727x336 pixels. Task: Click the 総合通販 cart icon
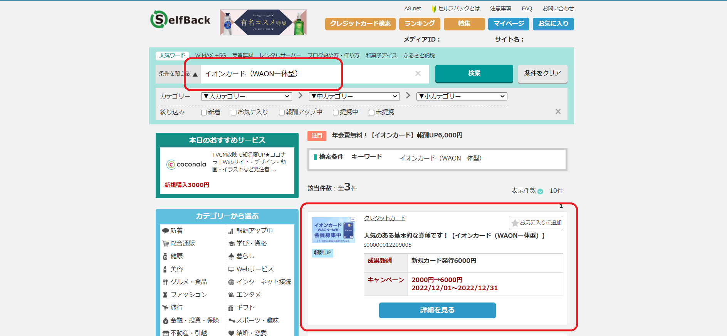166,244
